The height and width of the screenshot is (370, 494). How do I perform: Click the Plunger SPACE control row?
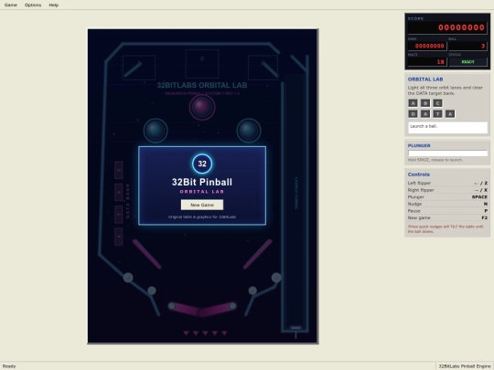447,197
